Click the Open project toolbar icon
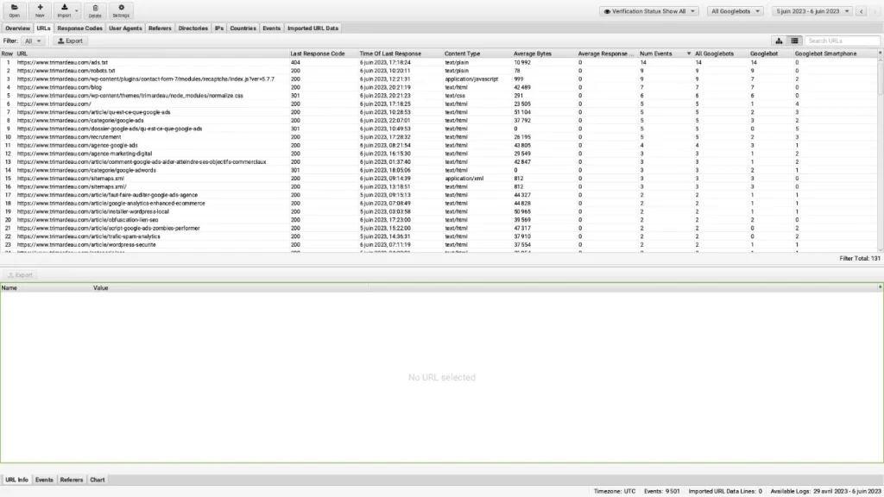This screenshot has width=884, height=497. tap(14, 10)
